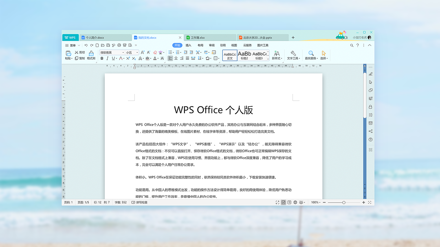Viewport: 440px width, 247px height.
Task: Expand the Paste (粘贴) dropdown arrow
Action: coord(72,59)
